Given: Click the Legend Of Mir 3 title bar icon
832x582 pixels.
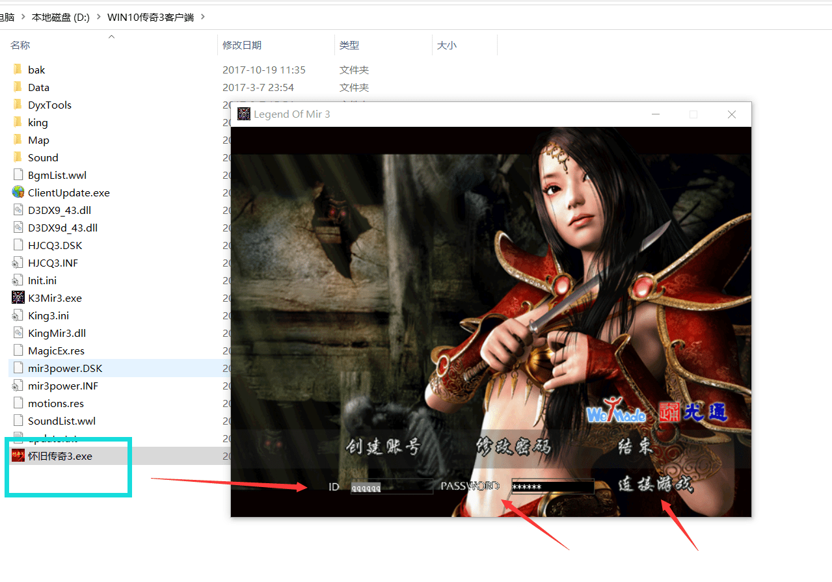Looking at the screenshot, I should pos(244,114).
